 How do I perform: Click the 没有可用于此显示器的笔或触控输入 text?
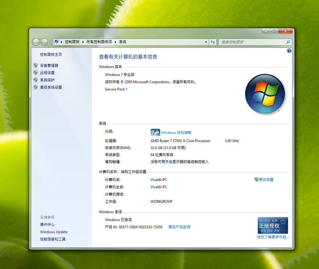click(x=179, y=162)
